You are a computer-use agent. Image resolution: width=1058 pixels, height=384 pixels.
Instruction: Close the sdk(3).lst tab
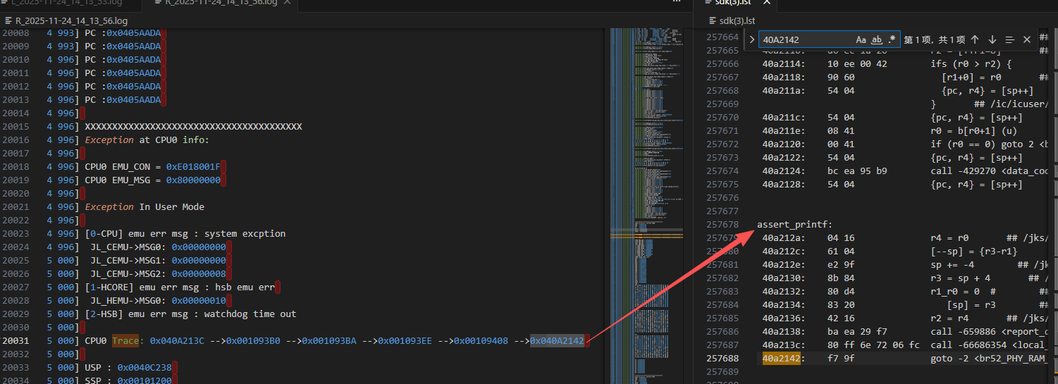(x=768, y=3)
